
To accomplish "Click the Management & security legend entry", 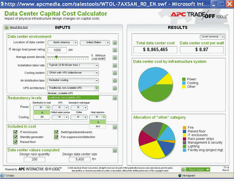I will tap(203, 143).
